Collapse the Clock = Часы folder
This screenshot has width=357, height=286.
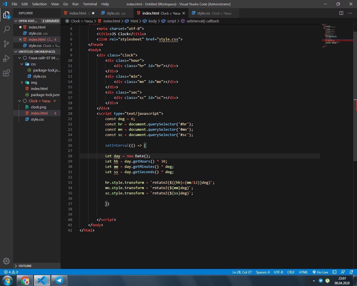coord(37,101)
